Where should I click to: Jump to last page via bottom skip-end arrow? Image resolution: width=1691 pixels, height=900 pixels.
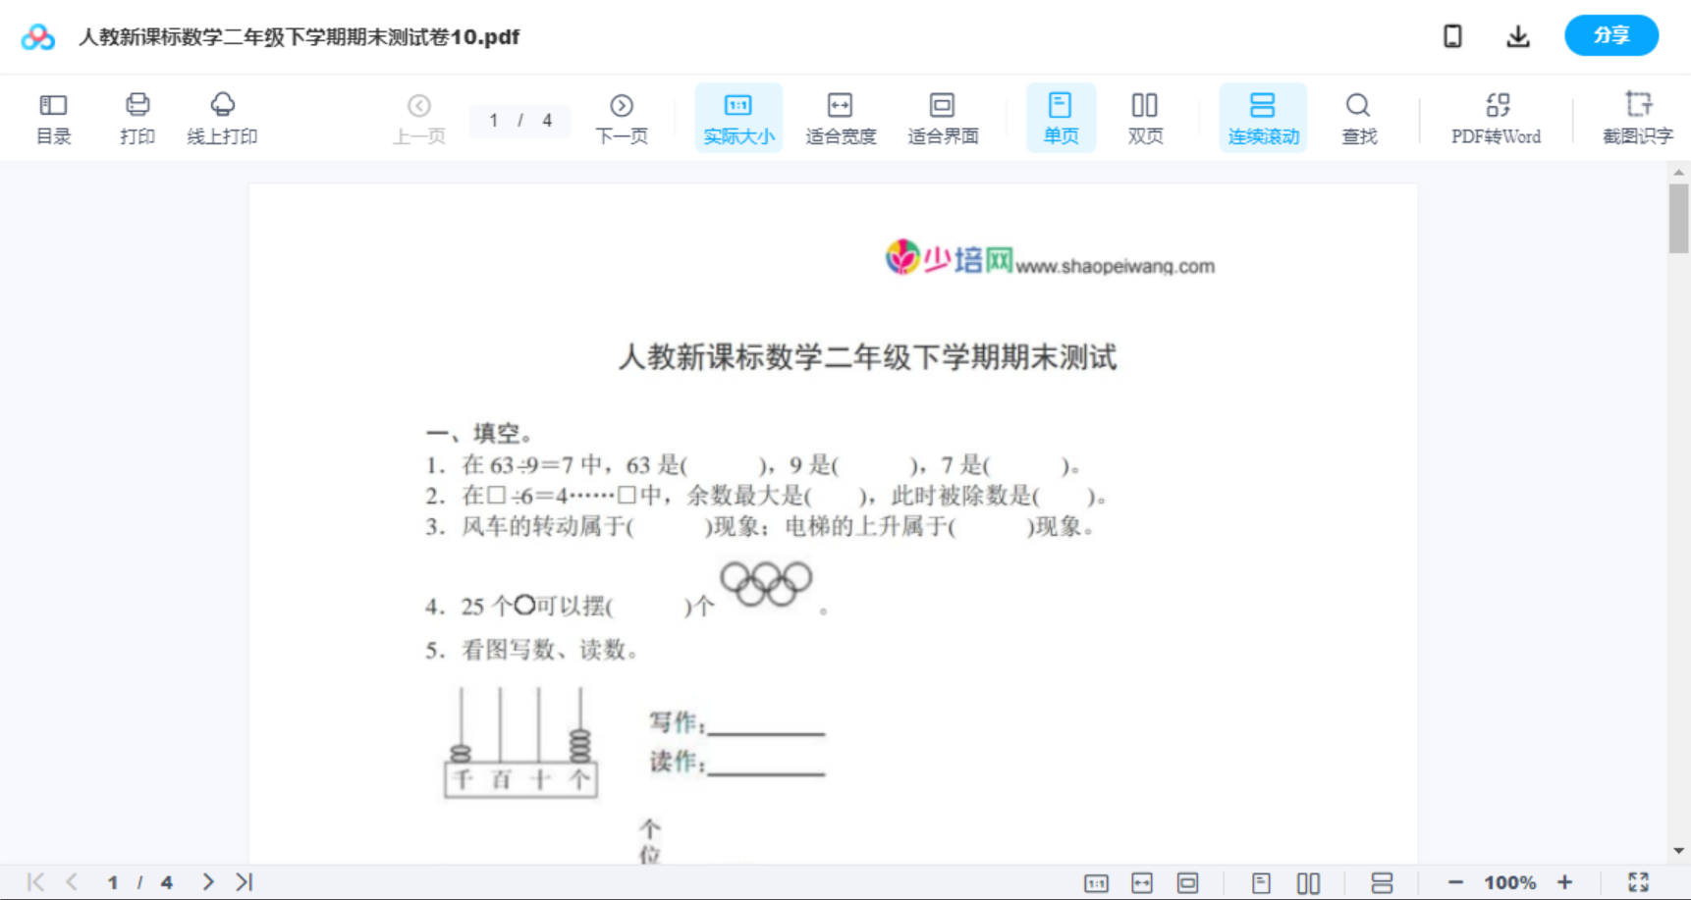tap(244, 881)
